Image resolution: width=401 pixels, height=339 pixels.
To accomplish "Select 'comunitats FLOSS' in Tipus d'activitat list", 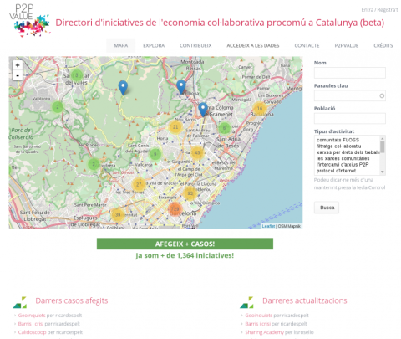I will [x=338, y=140].
